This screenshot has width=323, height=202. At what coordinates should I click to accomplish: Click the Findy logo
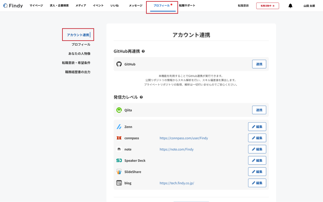click(x=13, y=6)
